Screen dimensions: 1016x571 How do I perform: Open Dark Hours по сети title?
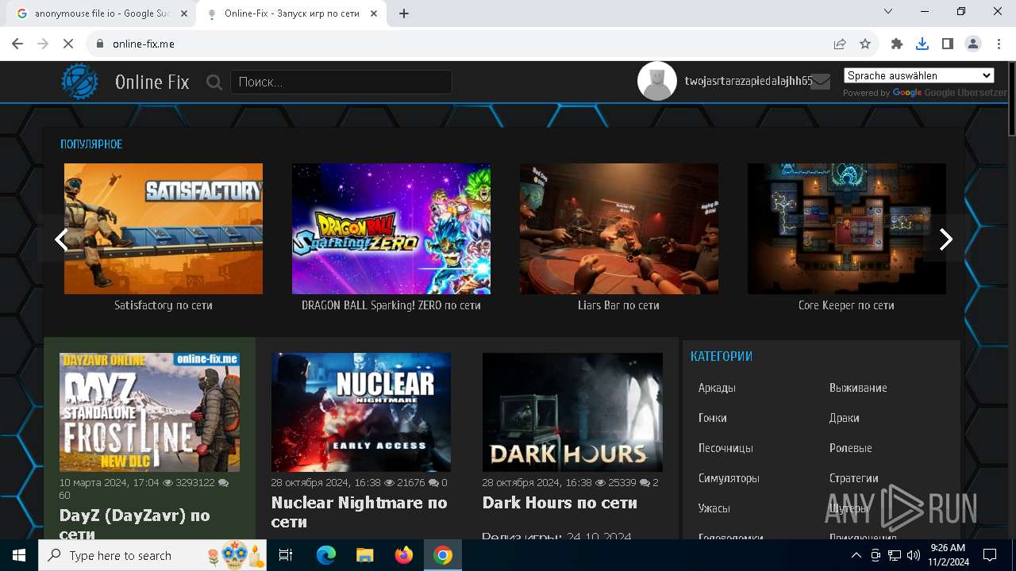560,503
